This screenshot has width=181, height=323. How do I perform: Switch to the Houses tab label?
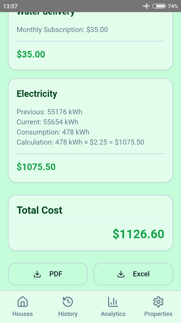point(23,314)
